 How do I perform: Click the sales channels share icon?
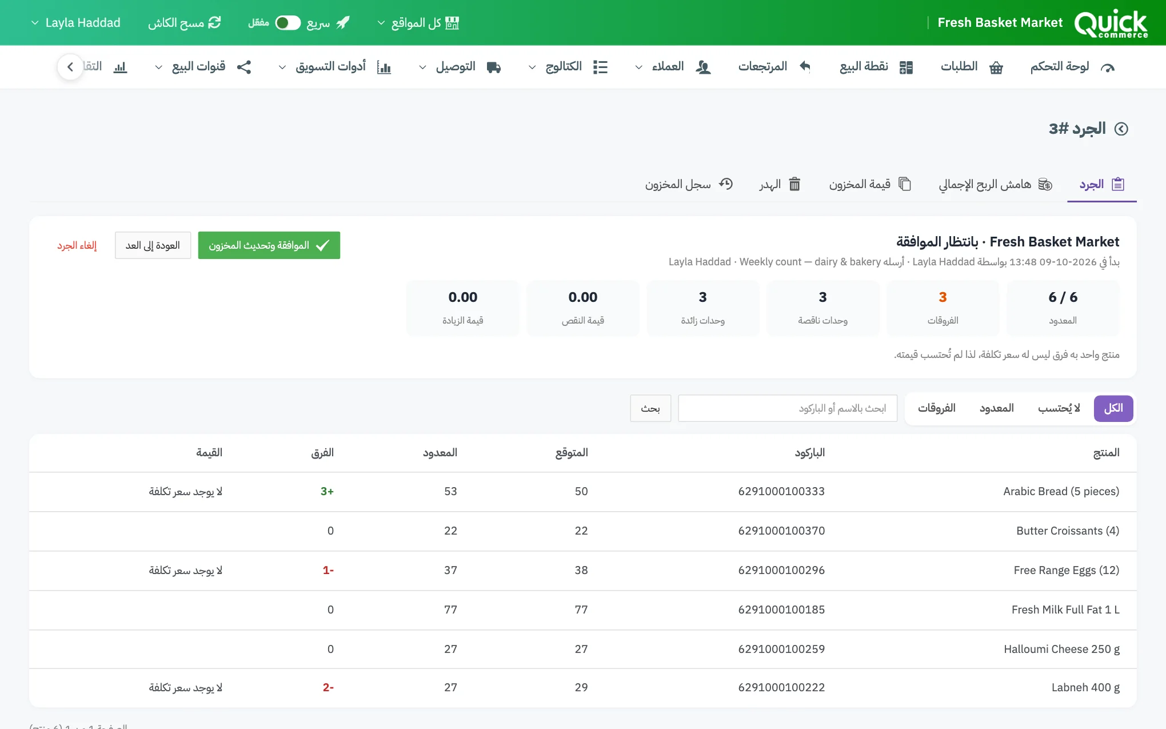244,67
